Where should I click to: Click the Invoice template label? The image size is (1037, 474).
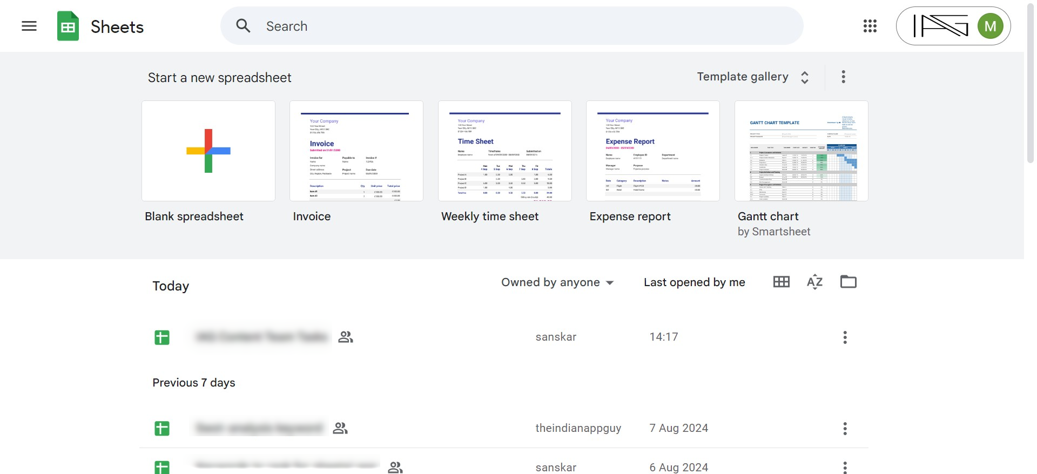click(x=312, y=216)
